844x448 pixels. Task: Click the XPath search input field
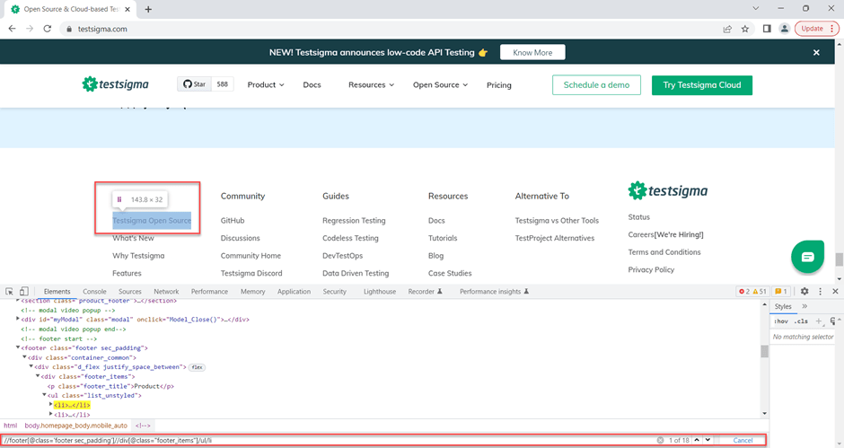coord(329,440)
